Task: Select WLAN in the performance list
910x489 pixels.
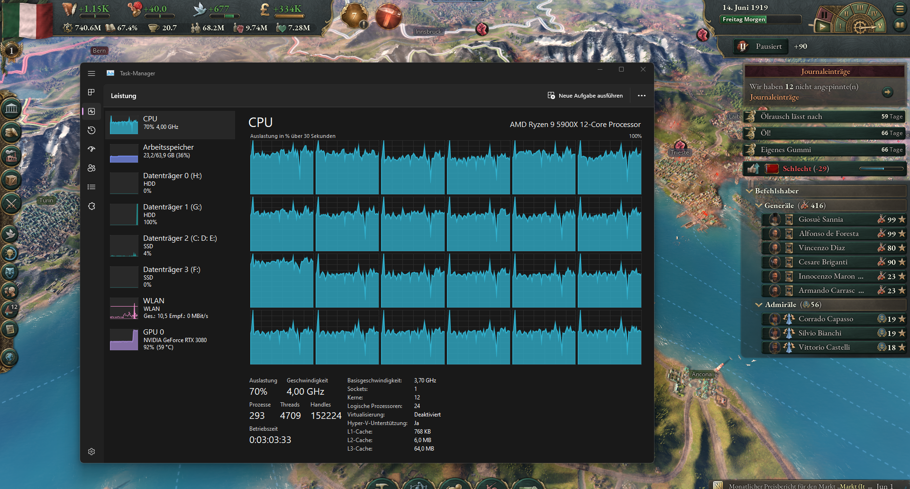Action: point(171,308)
